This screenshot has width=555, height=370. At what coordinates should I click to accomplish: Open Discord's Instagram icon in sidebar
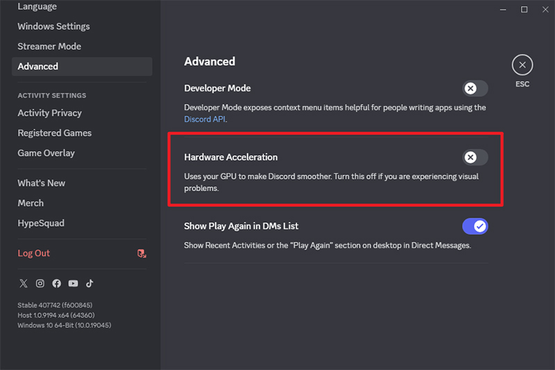pos(40,283)
